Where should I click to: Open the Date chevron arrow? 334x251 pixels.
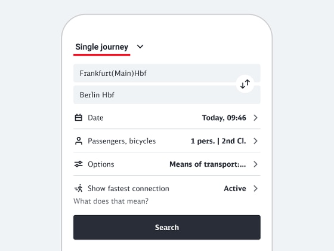click(255, 118)
